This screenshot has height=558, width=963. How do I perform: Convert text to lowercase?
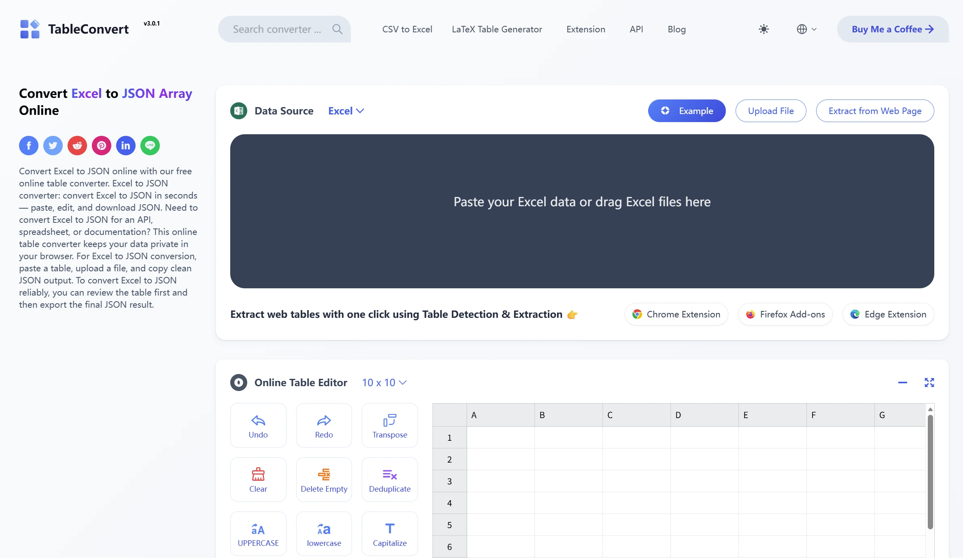pyautogui.click(x=324, y=534)
